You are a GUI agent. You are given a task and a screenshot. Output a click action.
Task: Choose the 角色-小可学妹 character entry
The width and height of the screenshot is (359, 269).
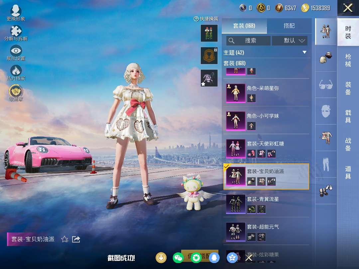266,121
